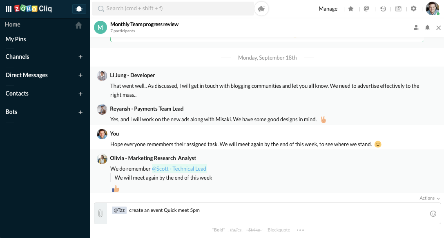Open the Zoho apps grid icon

click(8, 9)
